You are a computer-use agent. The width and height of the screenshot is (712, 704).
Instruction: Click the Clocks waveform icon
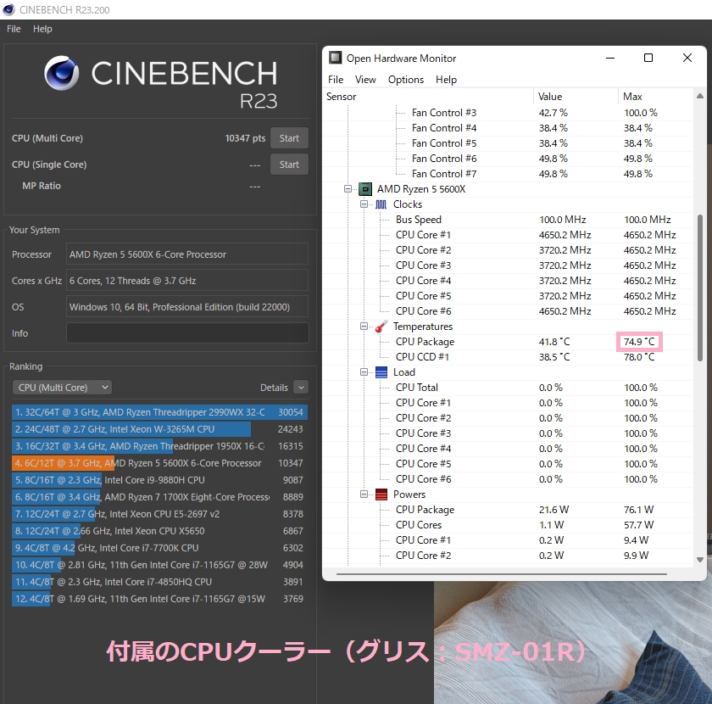[x=381, y=204]
